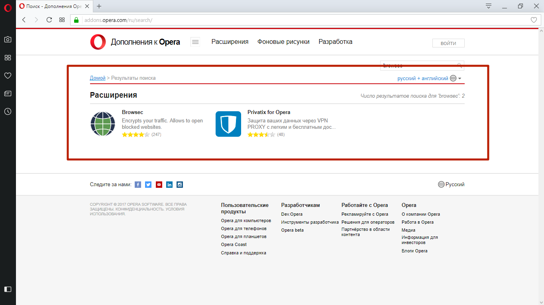Viewport: 544px width, 305px height.
Task: Expand the русский + английский language dropdown
Action: (429, 78)
